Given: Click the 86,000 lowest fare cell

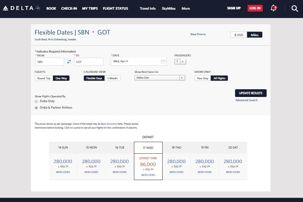Looking at the screenshot, I should pyautogui.click(x=148, y=164).
